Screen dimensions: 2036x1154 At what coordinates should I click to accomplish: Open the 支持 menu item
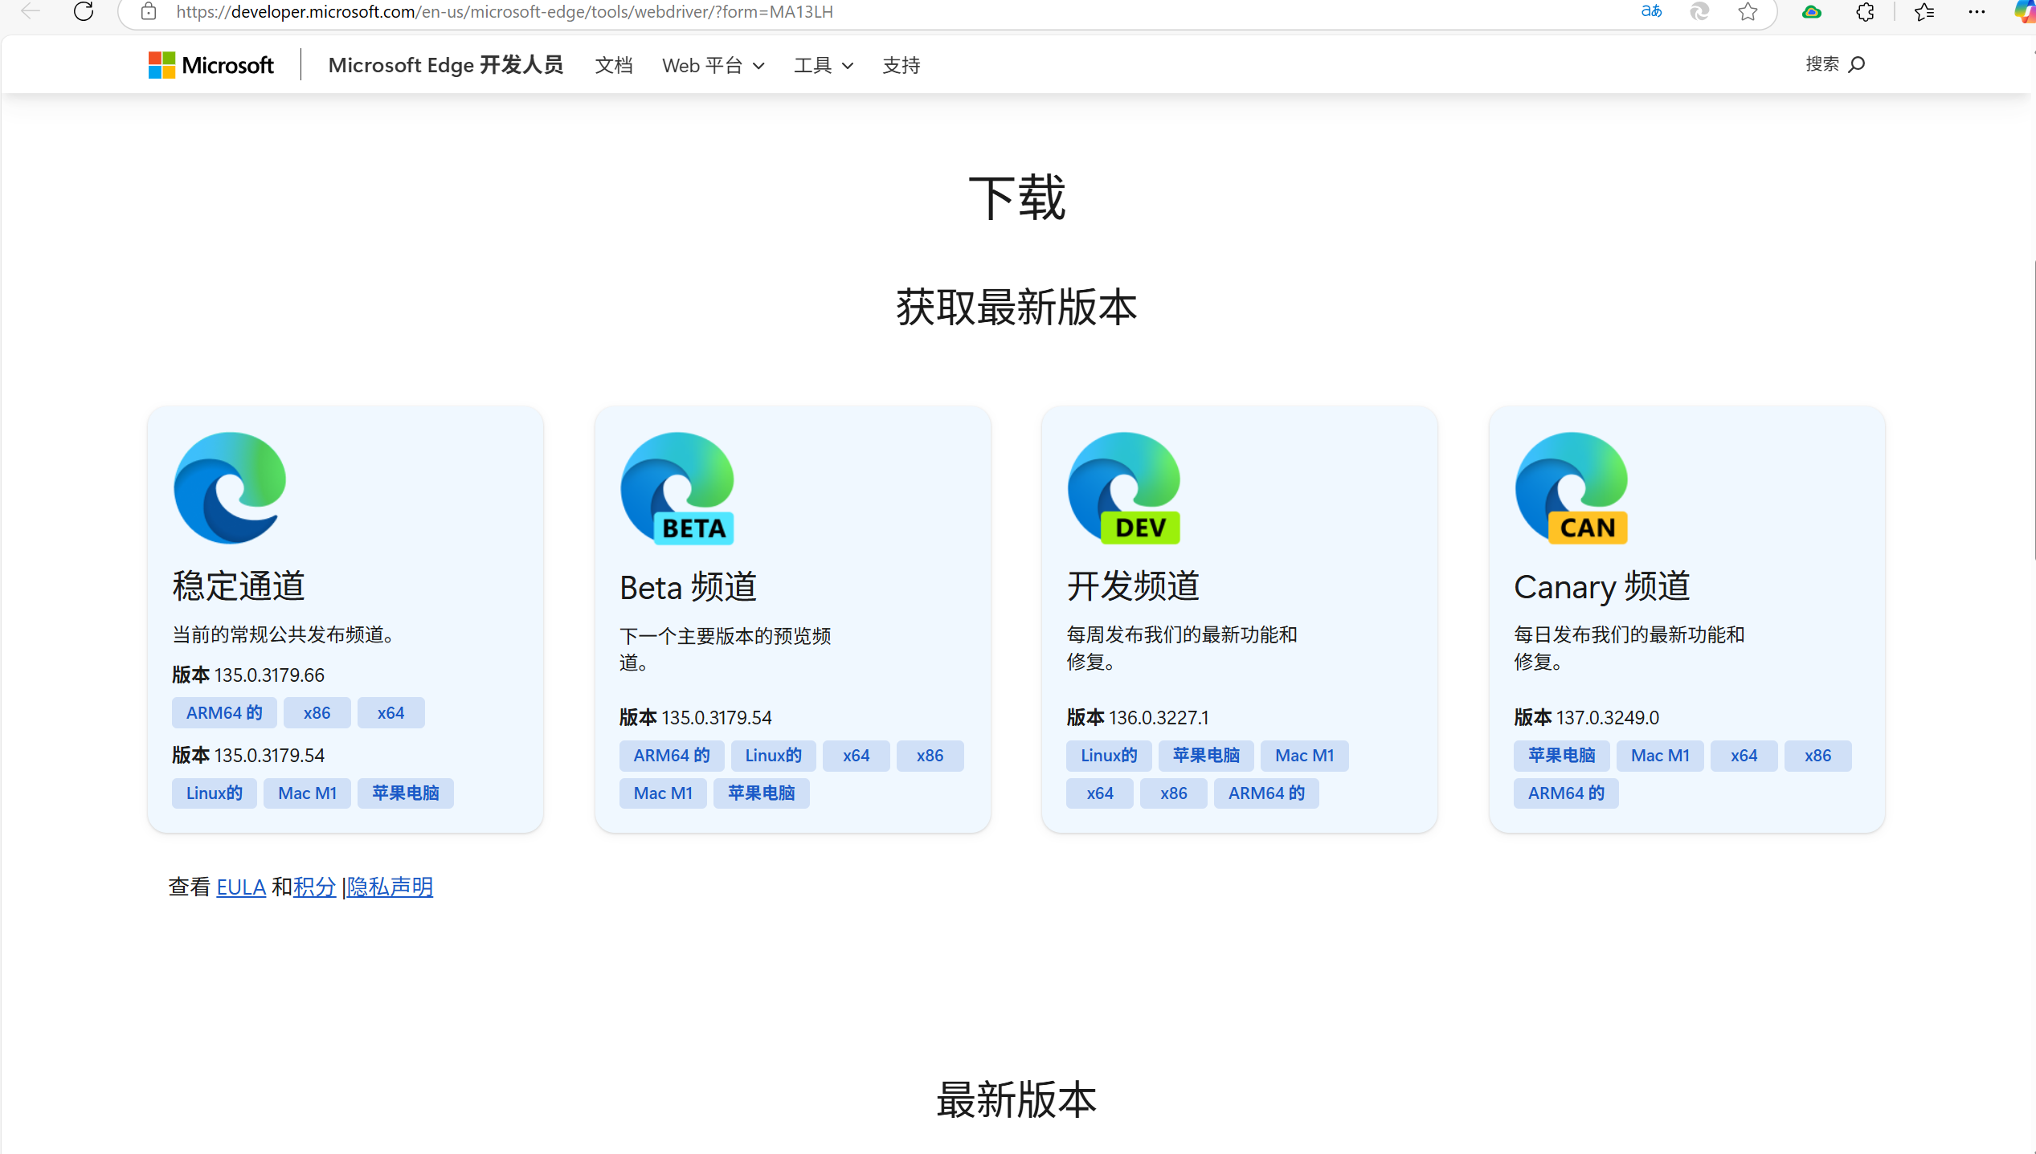tap(901, 65)
